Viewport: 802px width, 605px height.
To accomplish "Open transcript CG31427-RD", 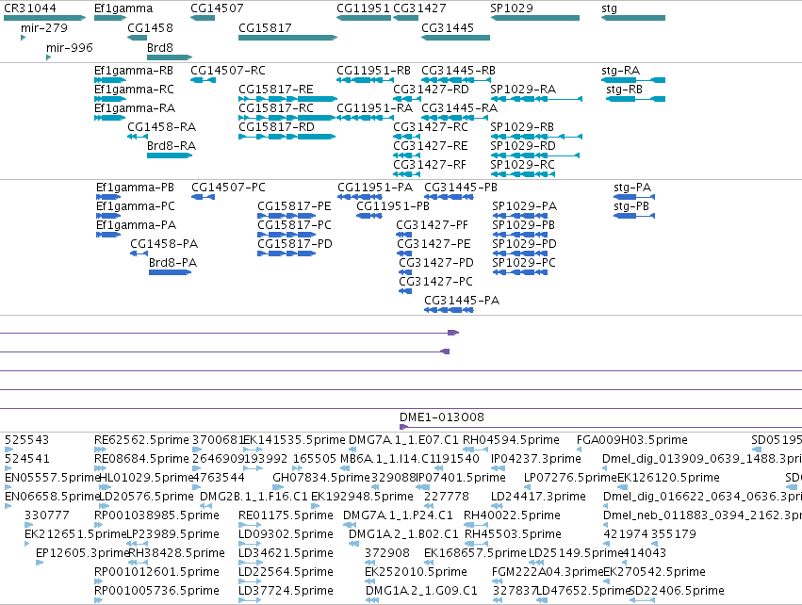I will click(431, 90).
